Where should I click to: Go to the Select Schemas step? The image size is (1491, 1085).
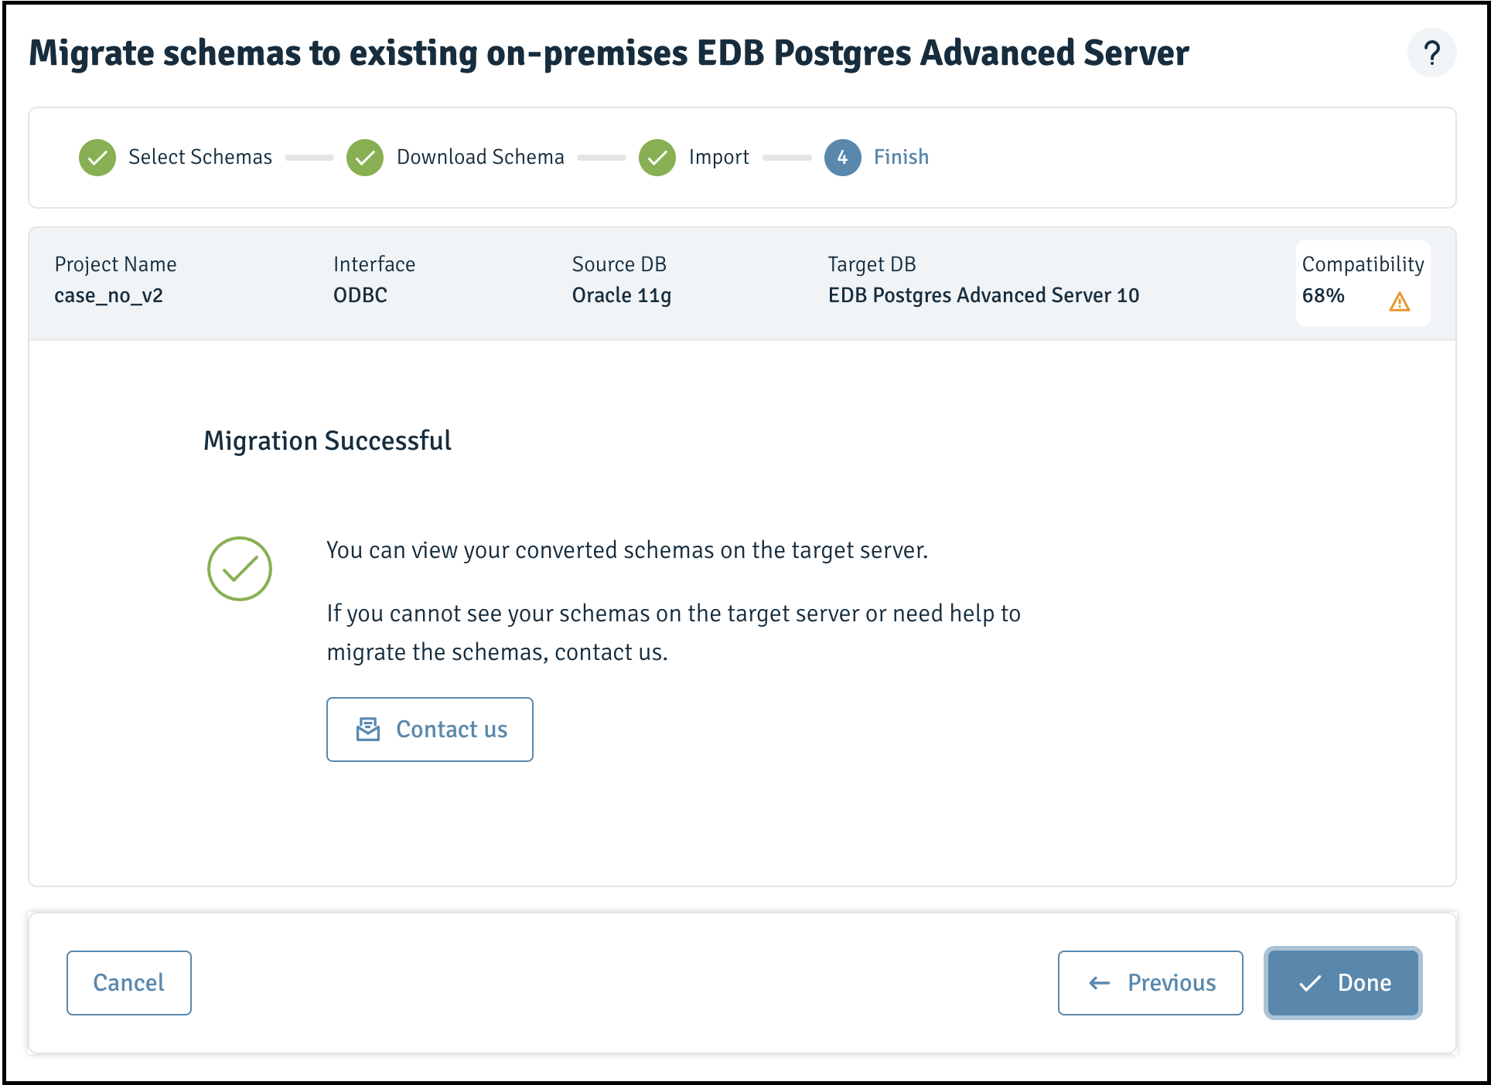coord(200,157)
